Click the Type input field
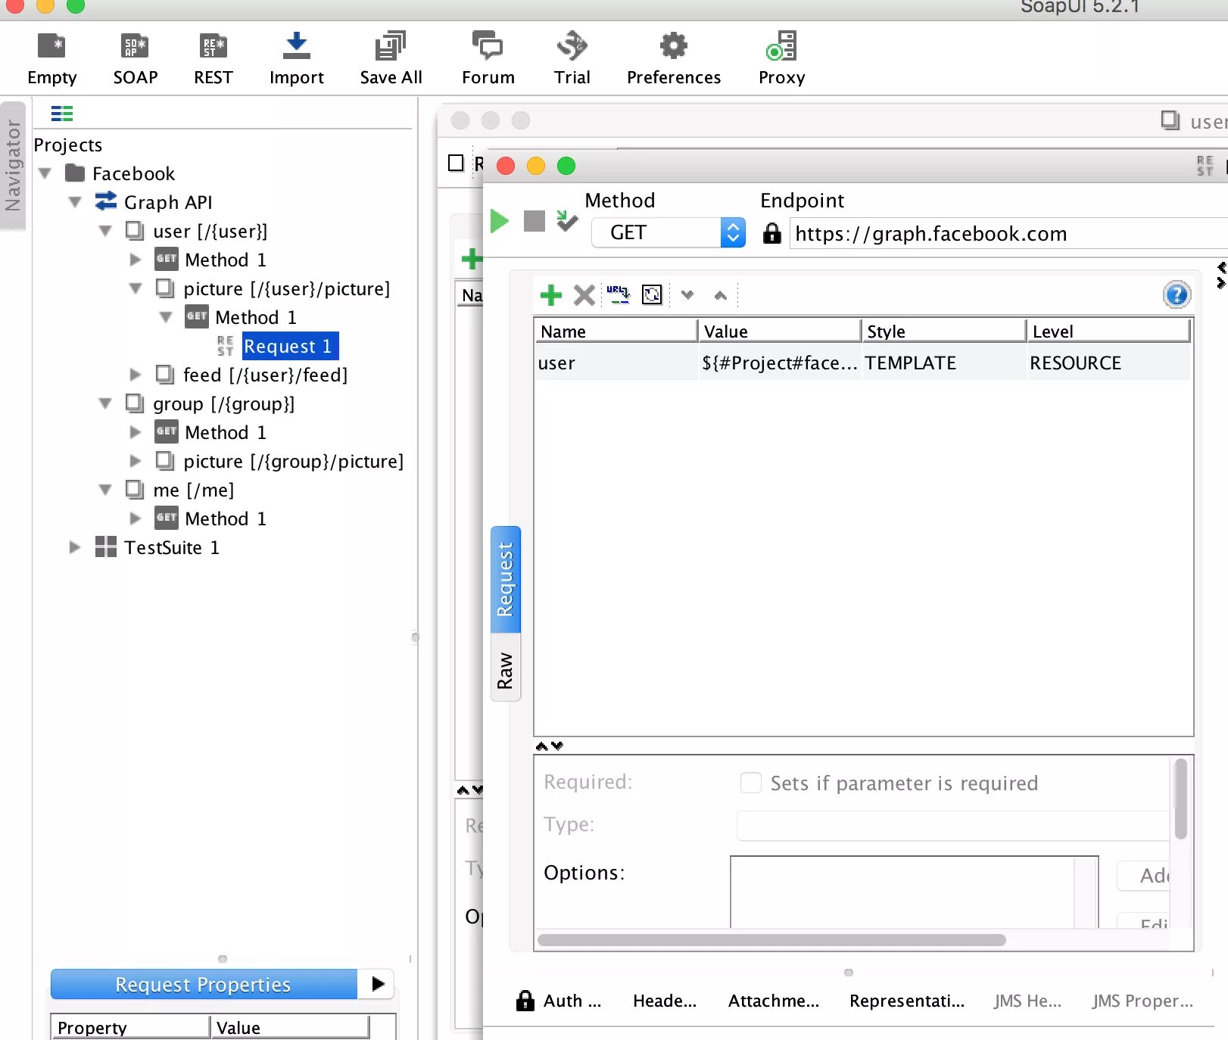Viewport: 1228px width, 1040px height. (953, 825)
